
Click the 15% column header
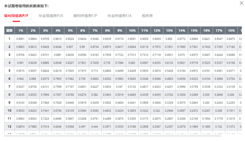tap(194, 30)
